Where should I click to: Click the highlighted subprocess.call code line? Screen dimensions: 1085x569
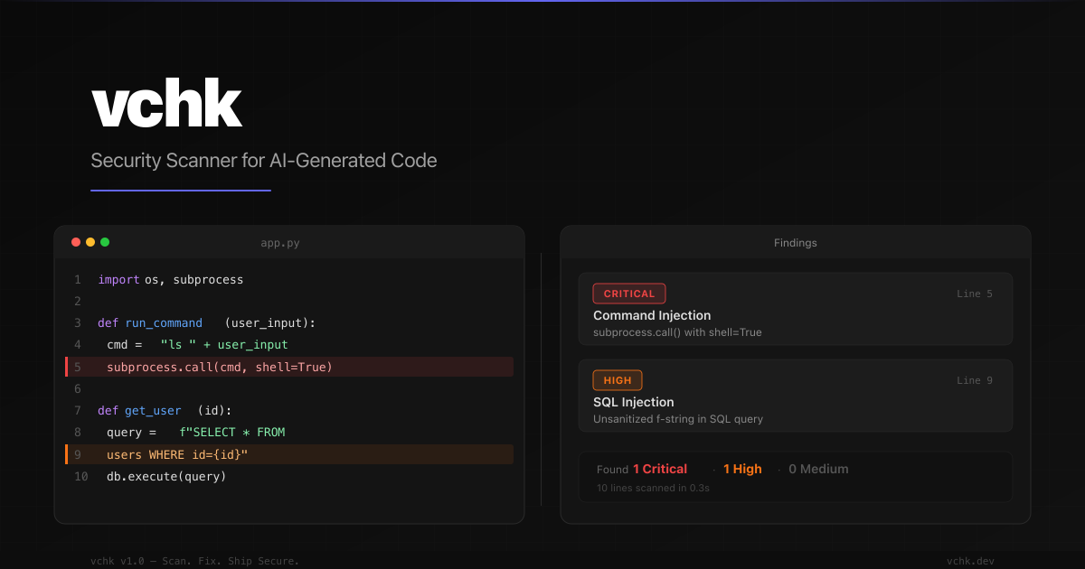[x=220, y=367]
